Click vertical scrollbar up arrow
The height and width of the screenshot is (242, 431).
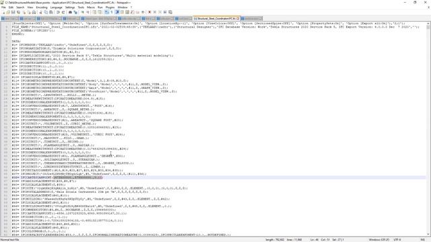coord(428,24)
